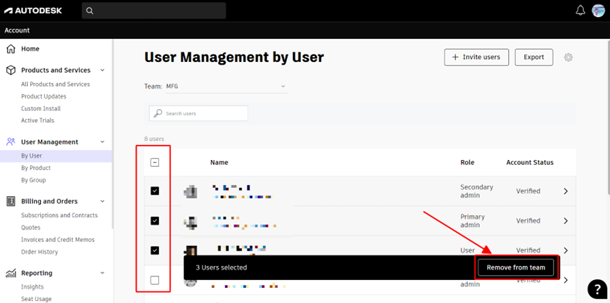Open Product Updates page

(x=44, y=96)
